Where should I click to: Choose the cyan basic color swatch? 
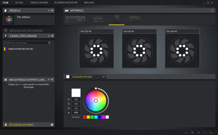pyautogui.click(x=96, y=117)
